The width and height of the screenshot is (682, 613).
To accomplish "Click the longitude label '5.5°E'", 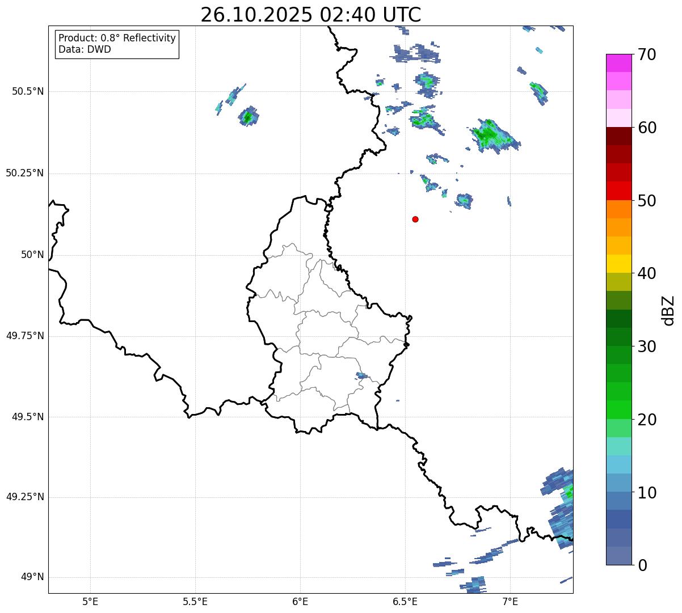I will [x=195, y=601].
